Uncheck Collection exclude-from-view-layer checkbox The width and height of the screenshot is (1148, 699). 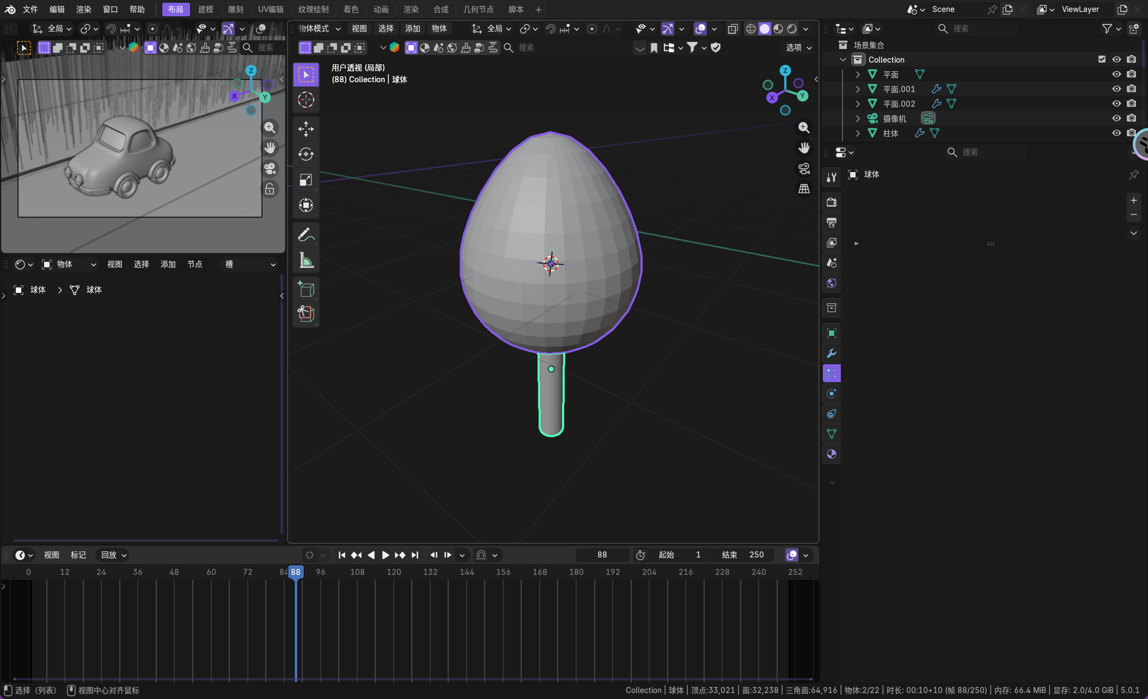click(x=1102, y=59)
